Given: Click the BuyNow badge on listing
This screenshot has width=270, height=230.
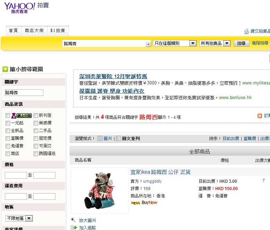Looking at the screenshot, I should pyautogui.click(x=149, y=203).
